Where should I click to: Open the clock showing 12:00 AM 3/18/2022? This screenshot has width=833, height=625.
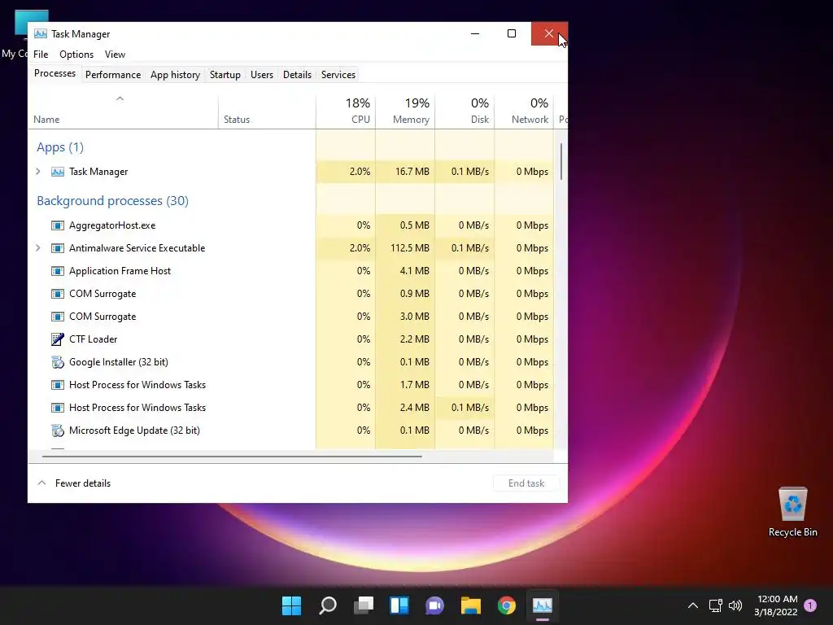[x=775, y=605]
